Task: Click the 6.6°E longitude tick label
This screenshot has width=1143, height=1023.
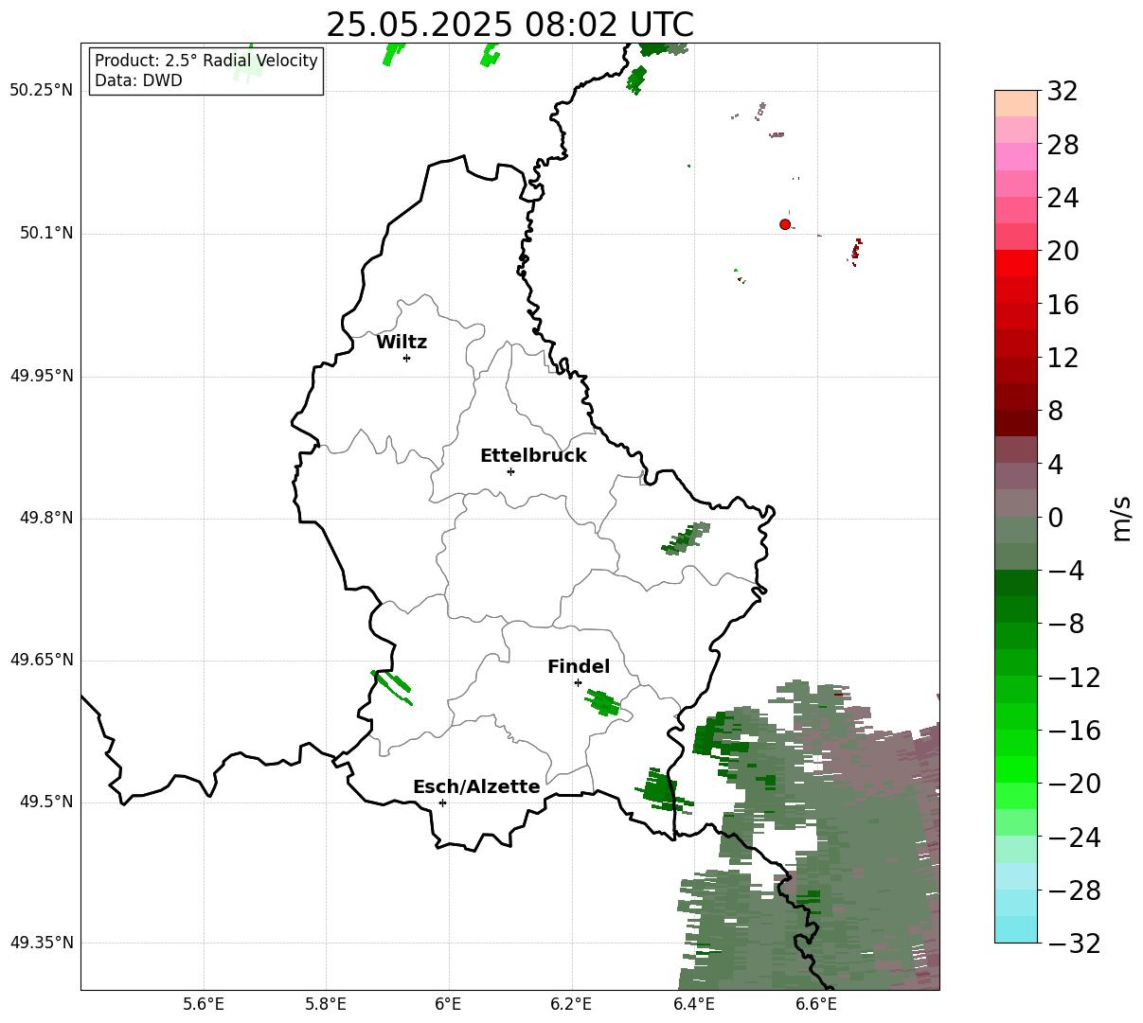Action: click(816, 1004)
